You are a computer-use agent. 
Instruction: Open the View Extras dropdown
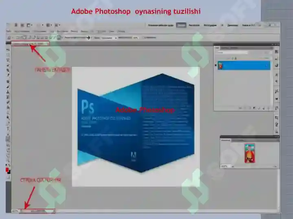(x=29, y=25)
